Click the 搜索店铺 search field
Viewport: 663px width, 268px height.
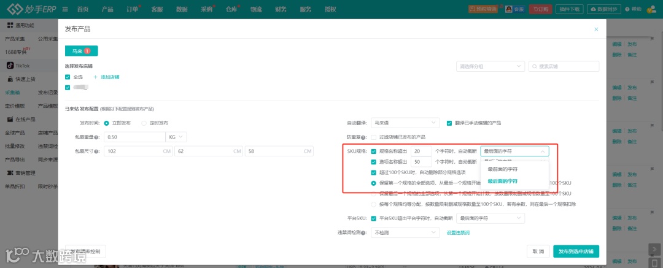click(564, 66)
